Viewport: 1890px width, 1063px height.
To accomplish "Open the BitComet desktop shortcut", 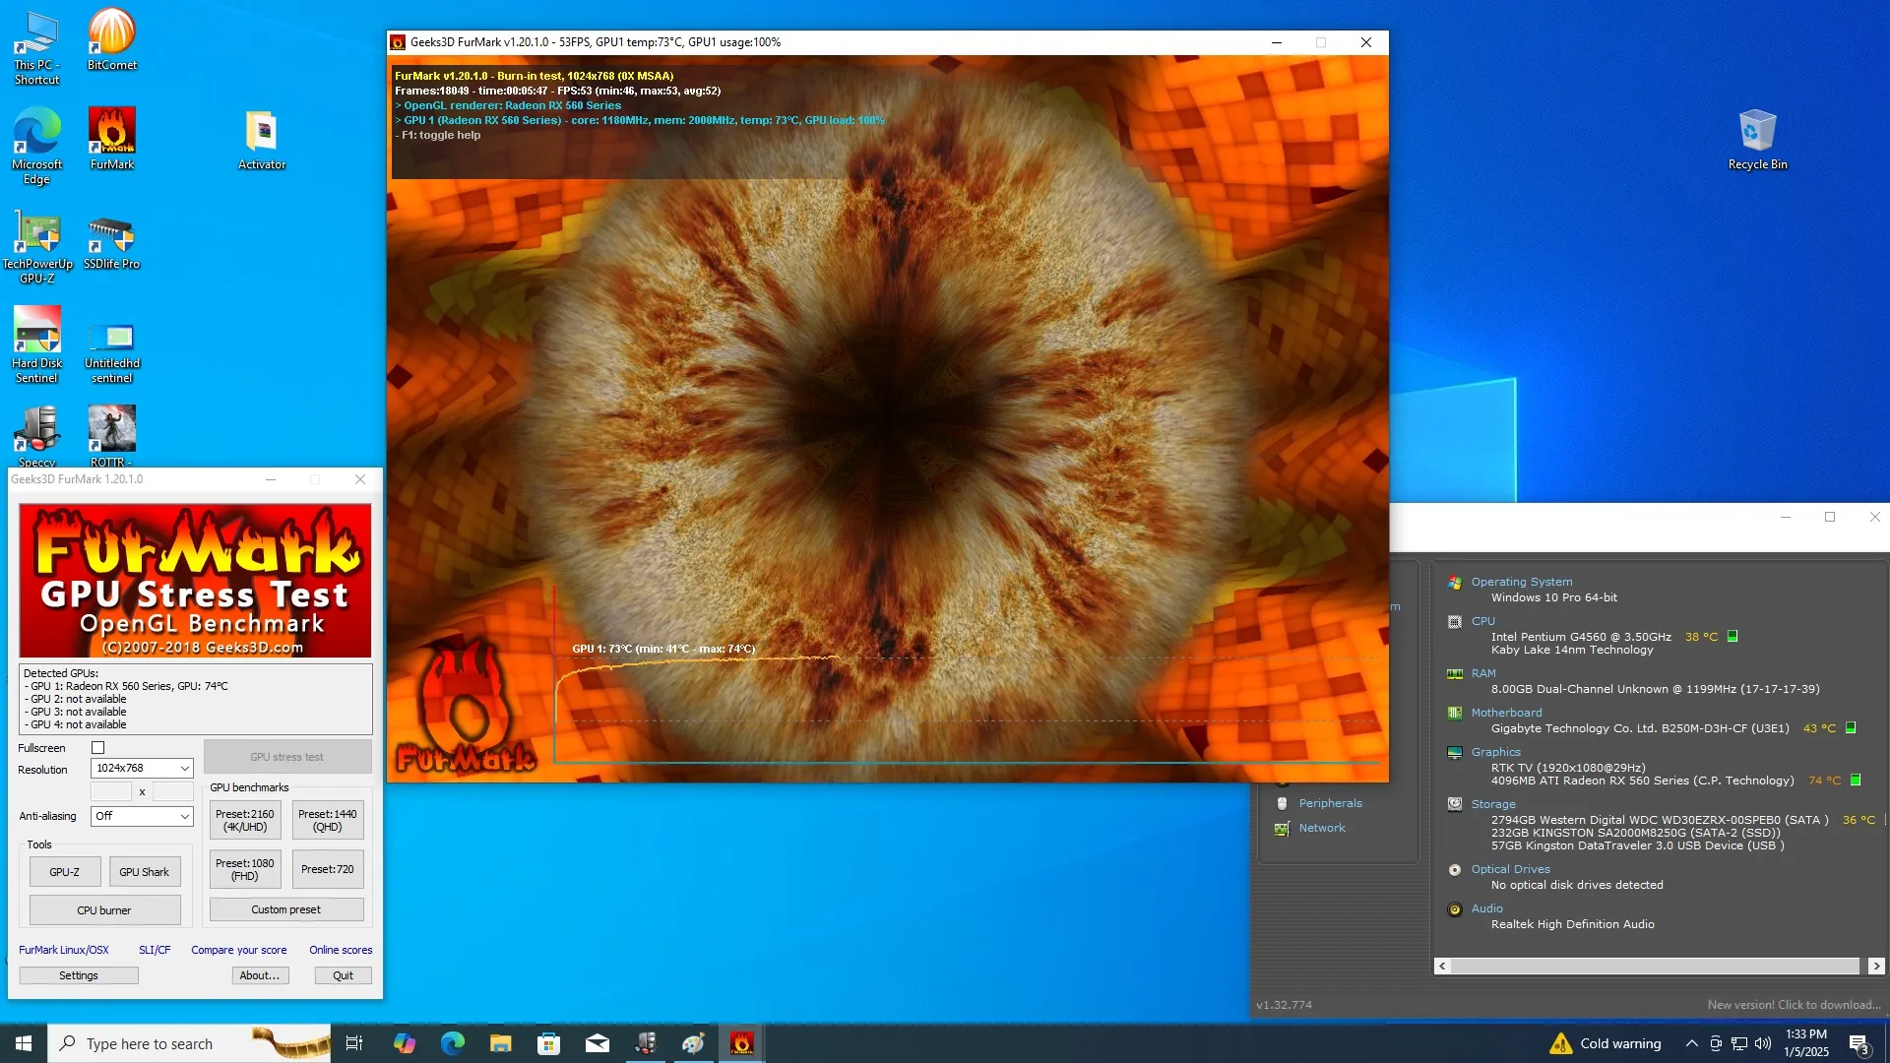I will point(111,39).
